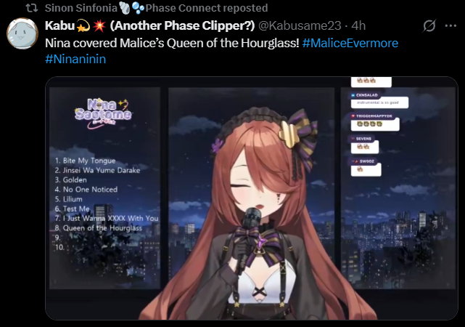Click the Nina Saotome logo in video
Image resolution: width=465 pixels, height=327 pixels.
pyautogui.click(x=103, y=113)
